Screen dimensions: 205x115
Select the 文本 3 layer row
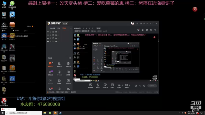[x=59, y=32]
